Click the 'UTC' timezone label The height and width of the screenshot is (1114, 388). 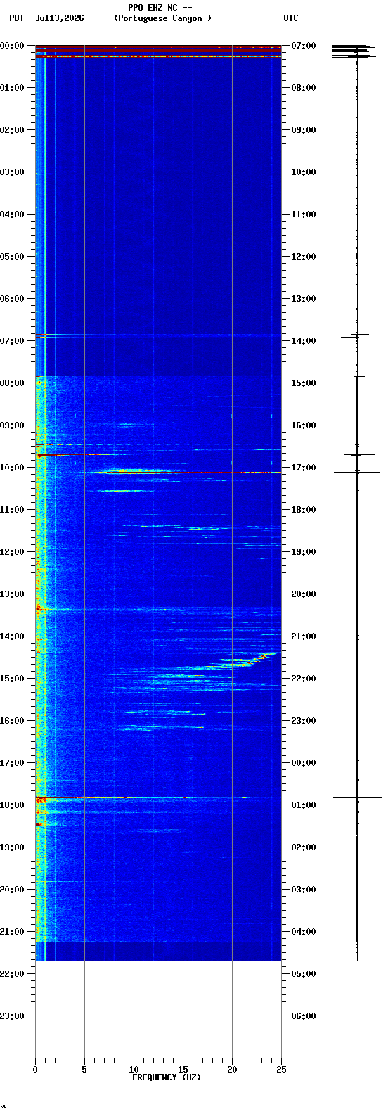291,18
